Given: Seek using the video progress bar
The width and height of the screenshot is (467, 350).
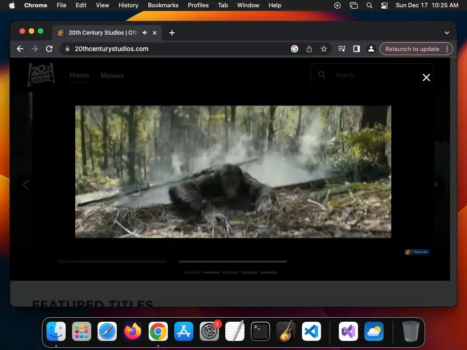Looking at the screenshot, I should click(x=232, y=261).
